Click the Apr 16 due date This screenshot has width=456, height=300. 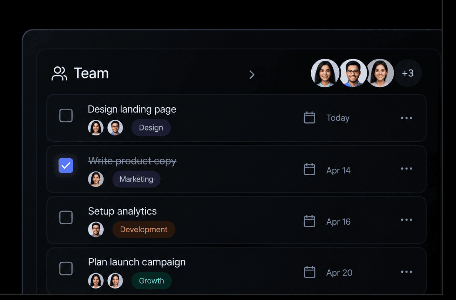point(338,222)
